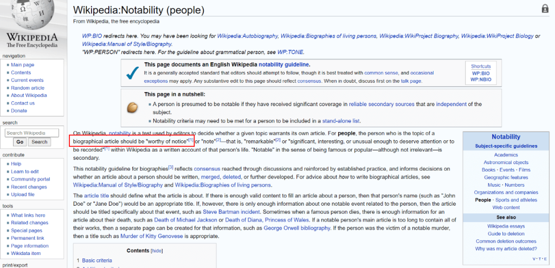Open Astronomical objects guideline
The image size is (555, 268).
point(506,162)
